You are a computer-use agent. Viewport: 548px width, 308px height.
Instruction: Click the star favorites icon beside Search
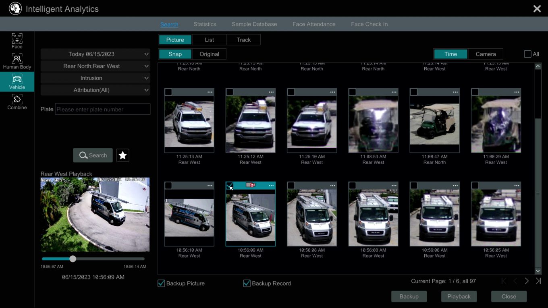[122, 155]
